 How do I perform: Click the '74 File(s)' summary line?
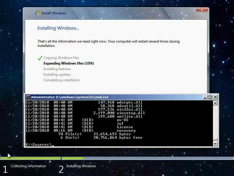pyautogui.click(x=94, y=134)
